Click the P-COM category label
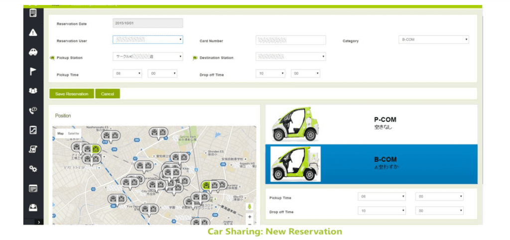510x240 pixels. click(385, 120)
